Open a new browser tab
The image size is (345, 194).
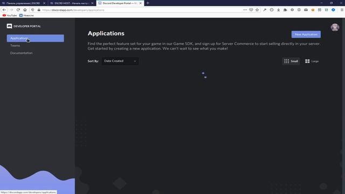coord(148,3)
